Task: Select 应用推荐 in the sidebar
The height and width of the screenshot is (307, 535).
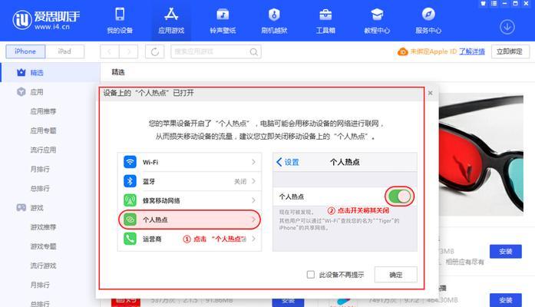Action: click(43, 111)
